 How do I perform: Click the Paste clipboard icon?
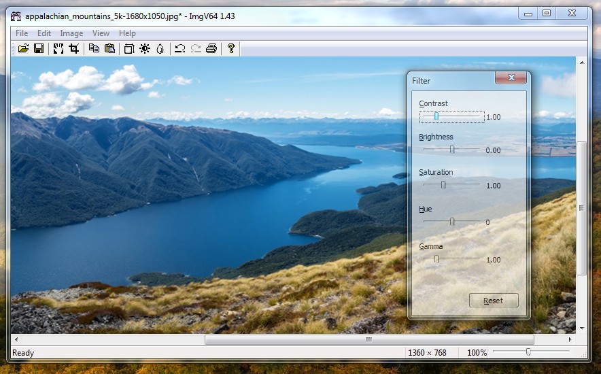pos(109,48)
